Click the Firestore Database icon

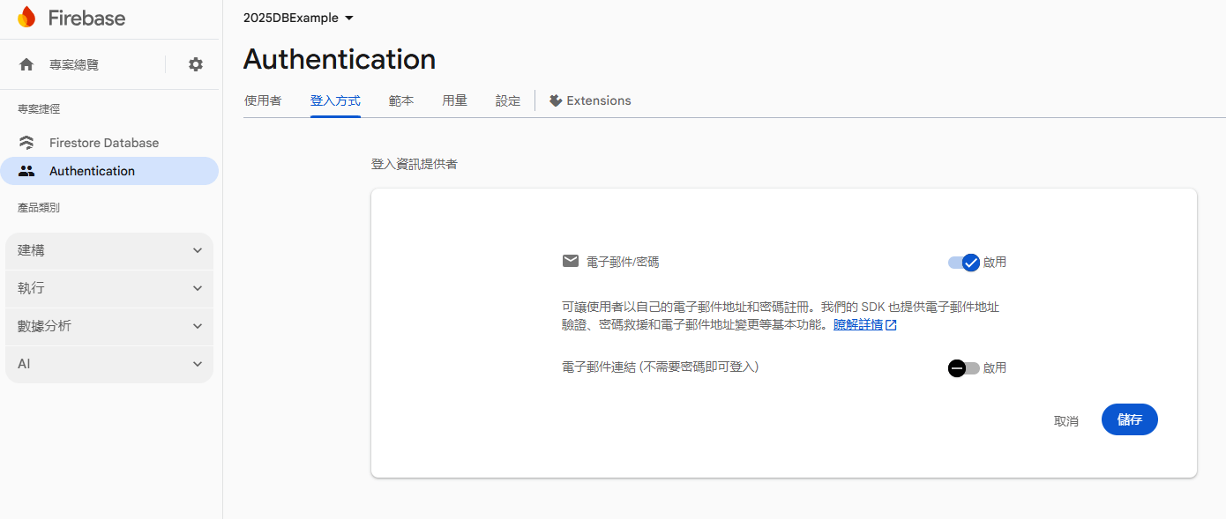26,143
